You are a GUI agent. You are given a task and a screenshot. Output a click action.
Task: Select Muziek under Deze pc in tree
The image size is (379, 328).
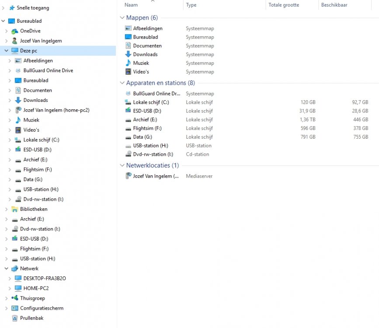(31, 120)
